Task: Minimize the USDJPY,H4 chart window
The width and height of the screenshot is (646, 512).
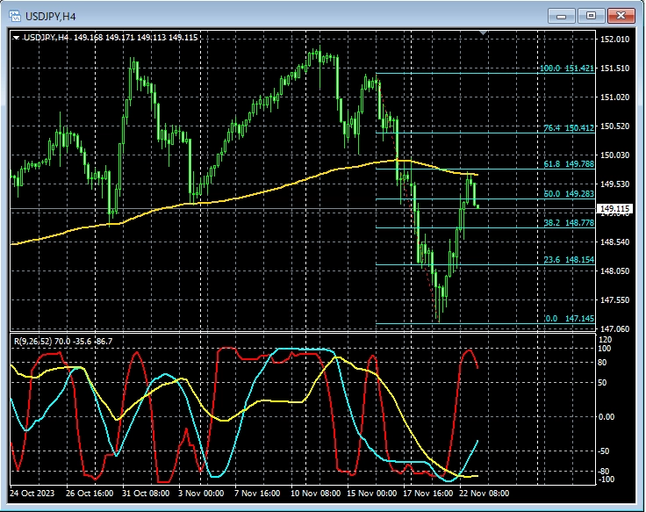Action: pyautogui.click(x=562, y=15)
